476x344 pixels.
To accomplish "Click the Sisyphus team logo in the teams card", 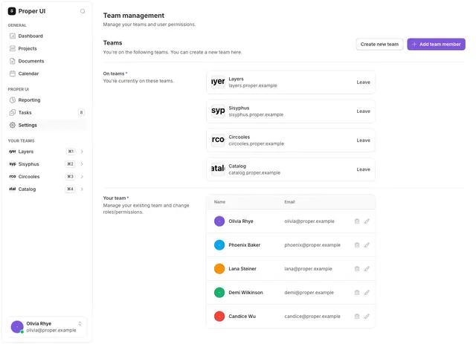I will coord(218,111).
